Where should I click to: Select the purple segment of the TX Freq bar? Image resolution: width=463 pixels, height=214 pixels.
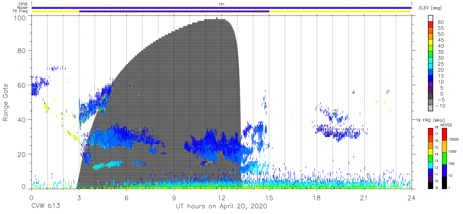point(174,11)
